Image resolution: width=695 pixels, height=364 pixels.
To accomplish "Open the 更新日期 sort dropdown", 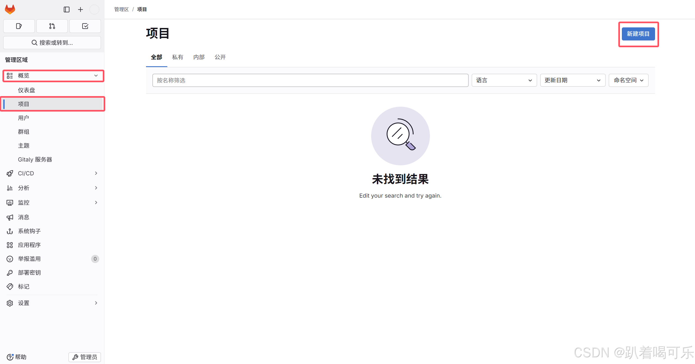I will pos(573,80).
